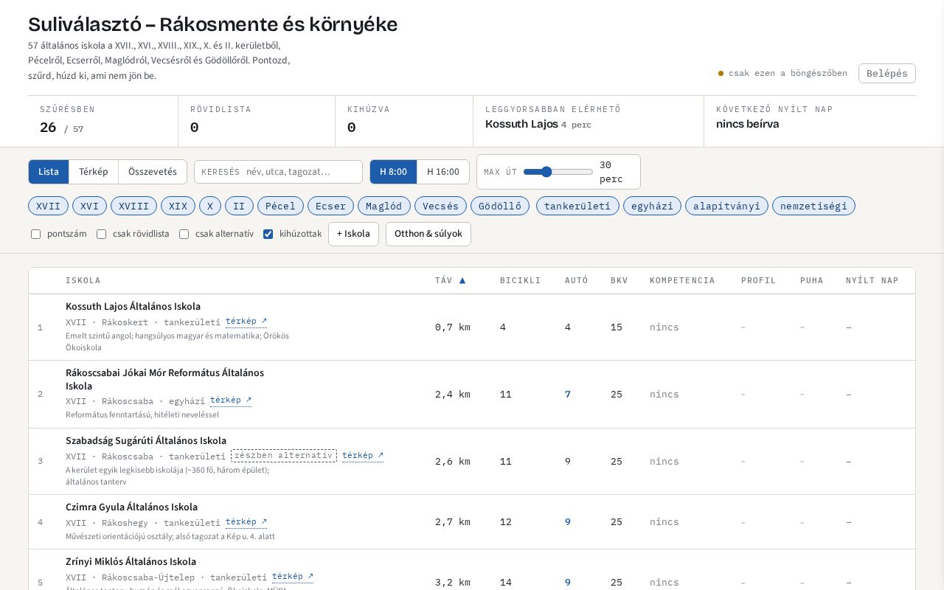Adjust the MAX ÚT slider
The height and width of the screenshot is (590, 944).
pos(558,172)
